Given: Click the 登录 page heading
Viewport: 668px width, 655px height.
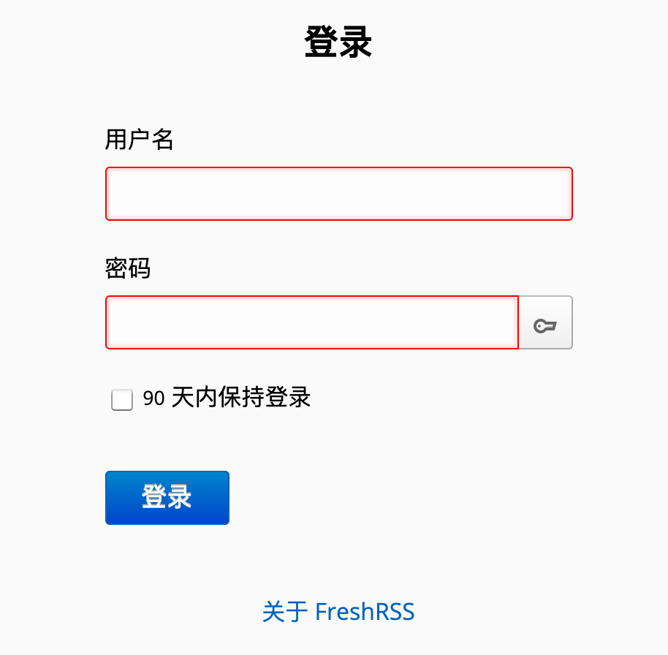Looking at the screenshot, I should [x=338, y=42].
